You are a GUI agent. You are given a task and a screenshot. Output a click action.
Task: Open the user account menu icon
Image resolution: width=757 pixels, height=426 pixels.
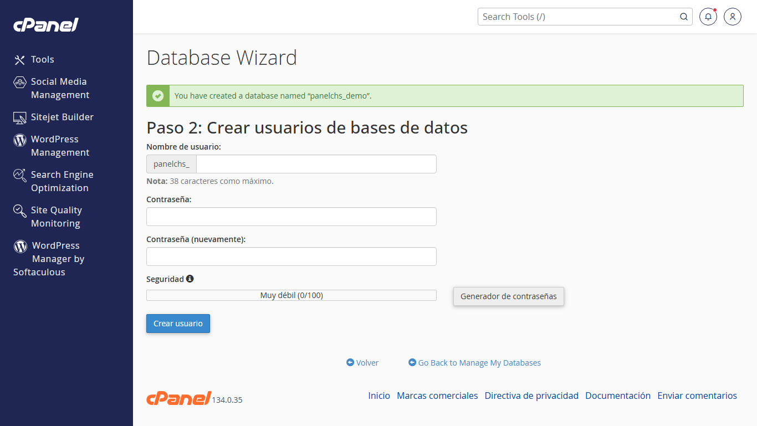click(733, 17)
